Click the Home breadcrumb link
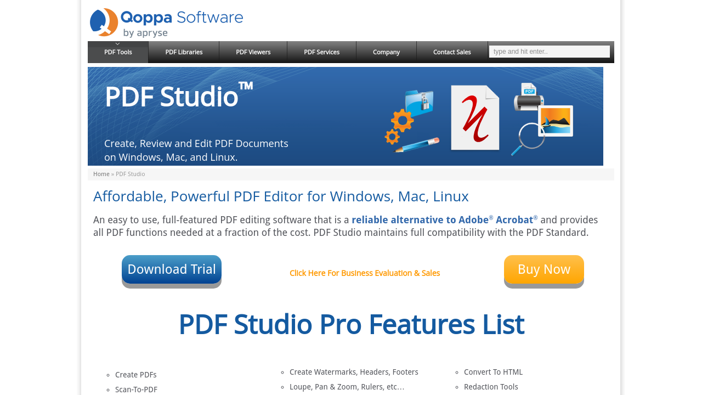Screen dimensions: 702x395 101,174
